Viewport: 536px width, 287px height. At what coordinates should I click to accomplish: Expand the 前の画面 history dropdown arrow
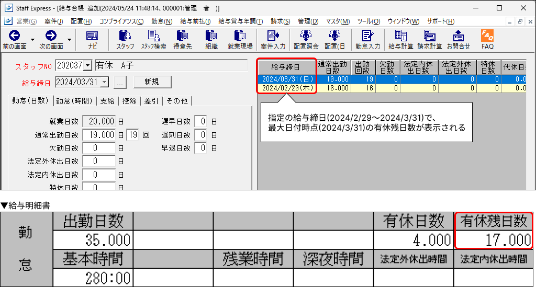coord(33,40)
